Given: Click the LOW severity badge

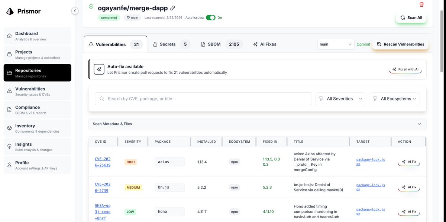Looking at the screenshot, I should tap(130, 212).
